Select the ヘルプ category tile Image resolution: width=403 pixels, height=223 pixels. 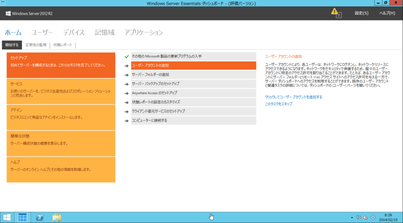[x=61, y=170]
